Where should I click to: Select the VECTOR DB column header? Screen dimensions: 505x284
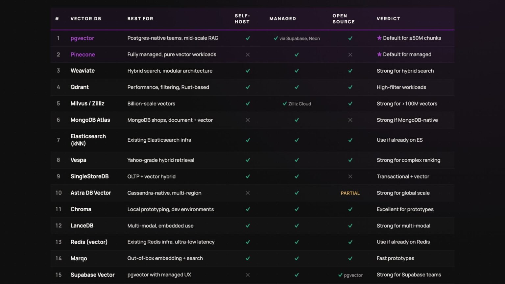[x=86, y=19]
